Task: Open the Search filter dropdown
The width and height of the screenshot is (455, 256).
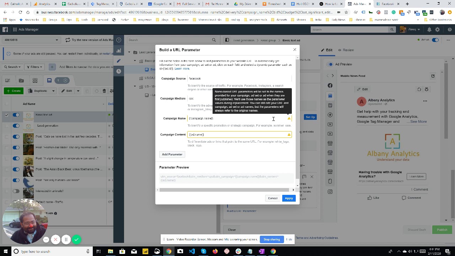Action: coord(13,67)
